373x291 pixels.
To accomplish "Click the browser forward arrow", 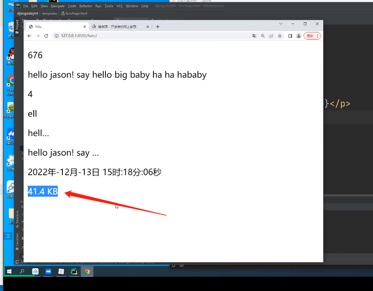I will [x=38, y=36].
